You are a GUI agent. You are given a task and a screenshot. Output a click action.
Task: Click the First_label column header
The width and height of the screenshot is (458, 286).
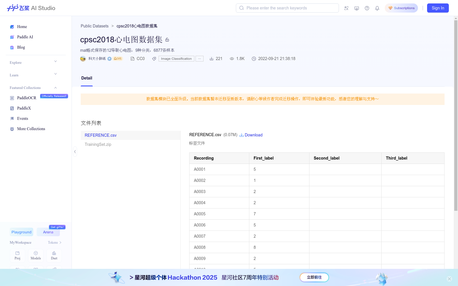pyautogui.click(x=279, y=158)
